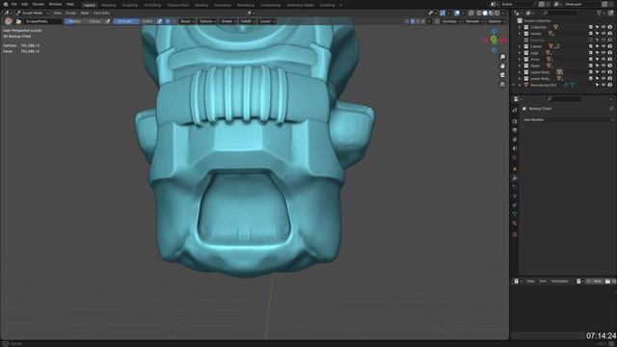Hide the Upper Body collection eye icon

pyautogui.click(x=604, y=72)
